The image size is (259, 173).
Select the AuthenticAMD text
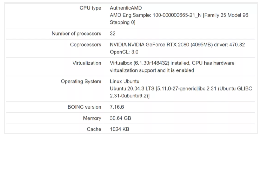point(126,8)
